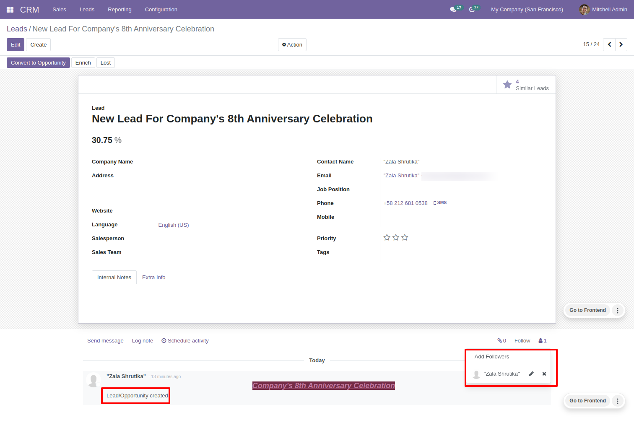Click Convert to Opportunity button
Screen dimensions: 634x428
[x=38, y=63]
